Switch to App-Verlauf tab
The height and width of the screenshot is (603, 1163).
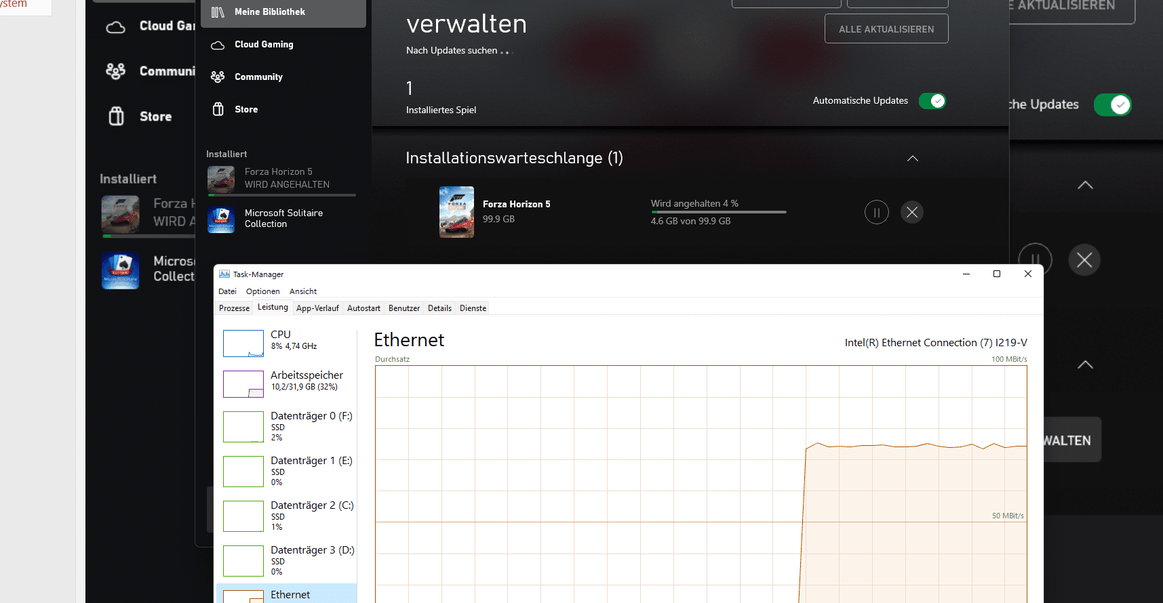click(317, 308)
